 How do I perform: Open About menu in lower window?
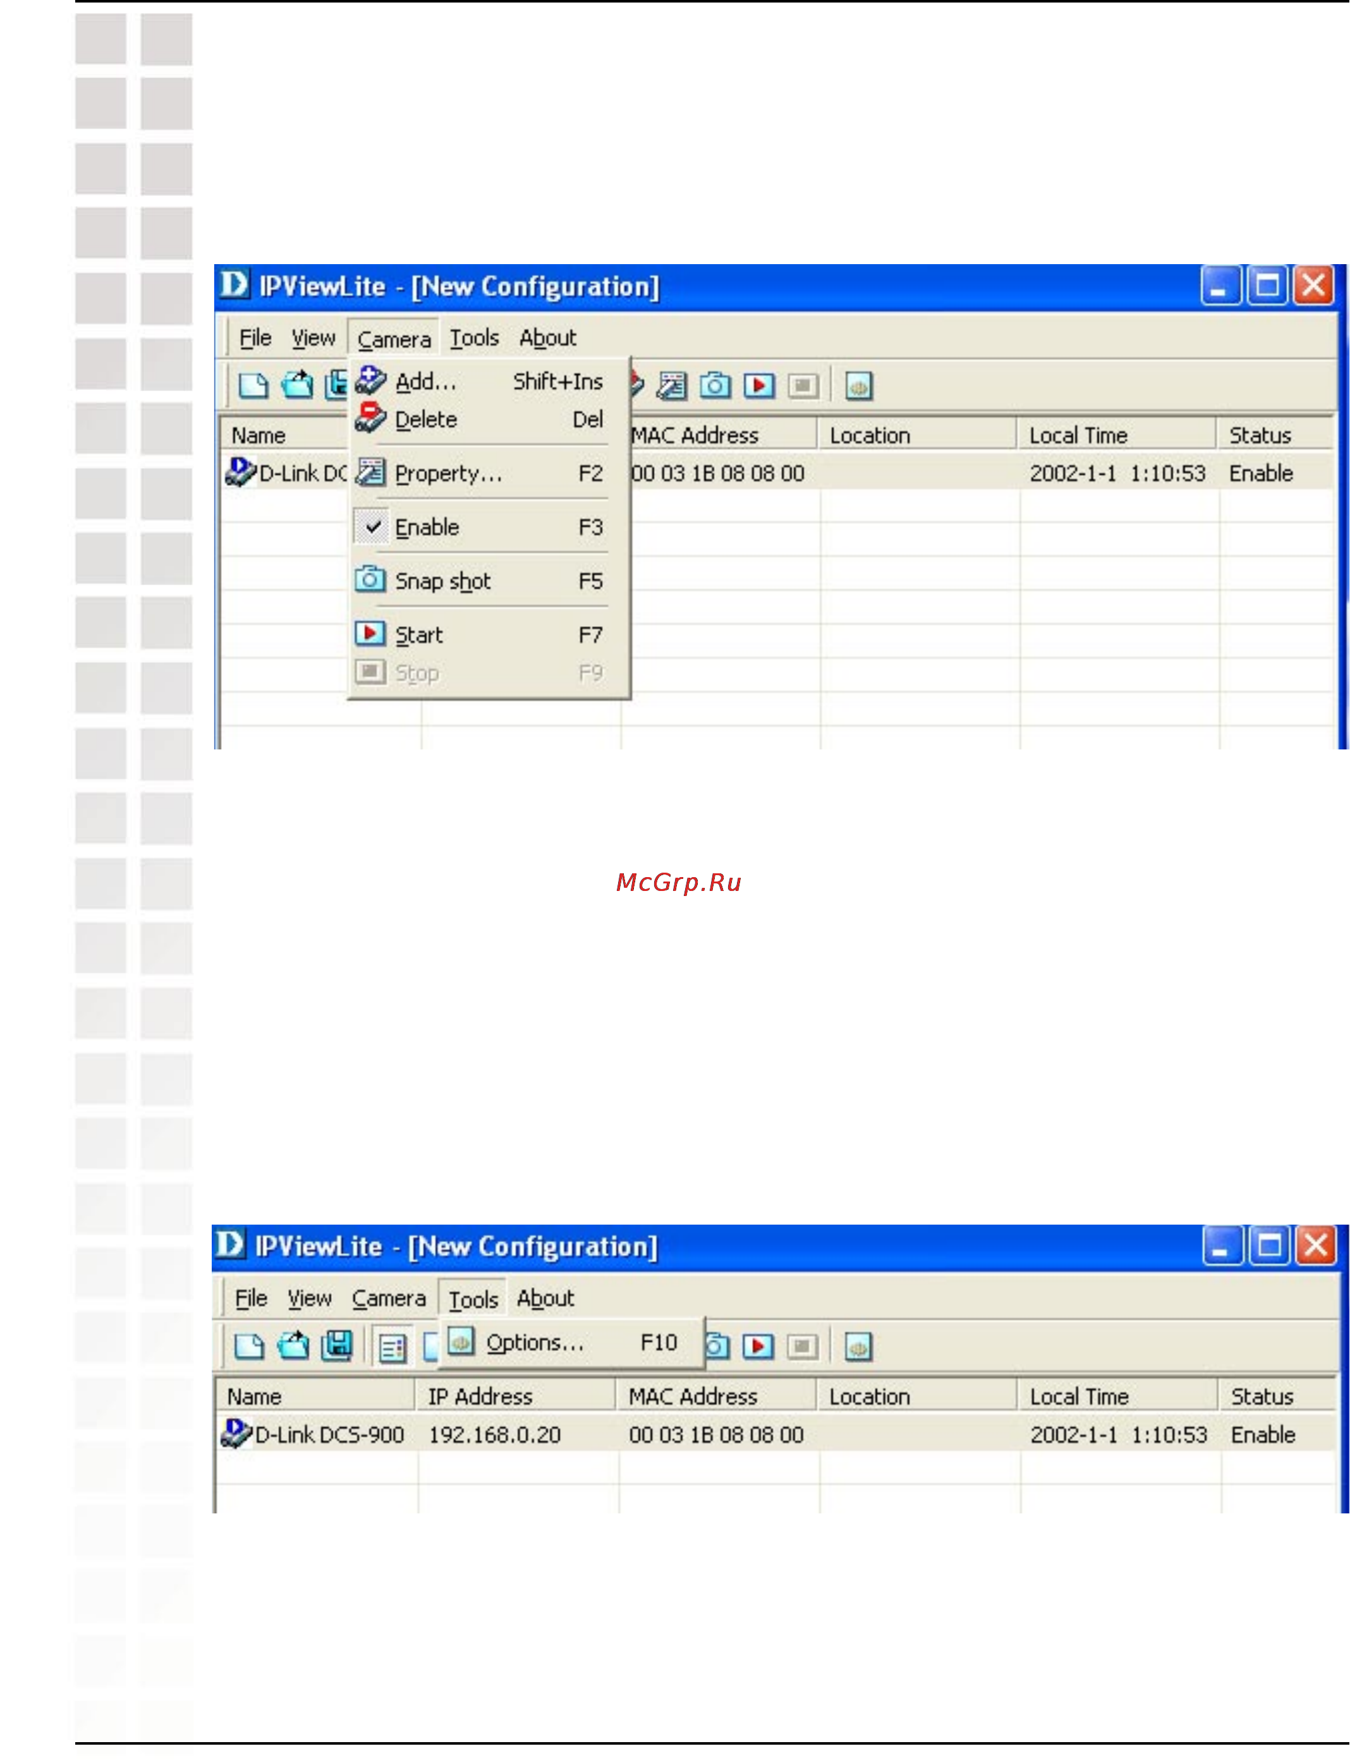(545, 1298)
